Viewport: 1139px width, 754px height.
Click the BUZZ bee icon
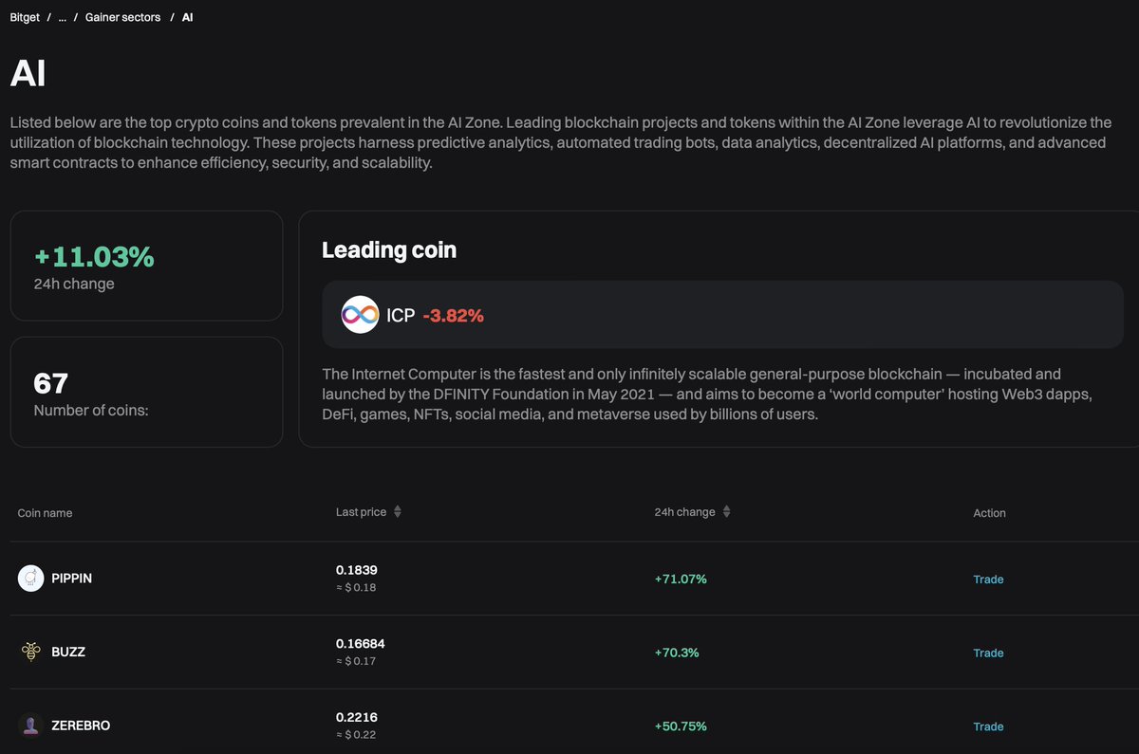coord(31,652)
